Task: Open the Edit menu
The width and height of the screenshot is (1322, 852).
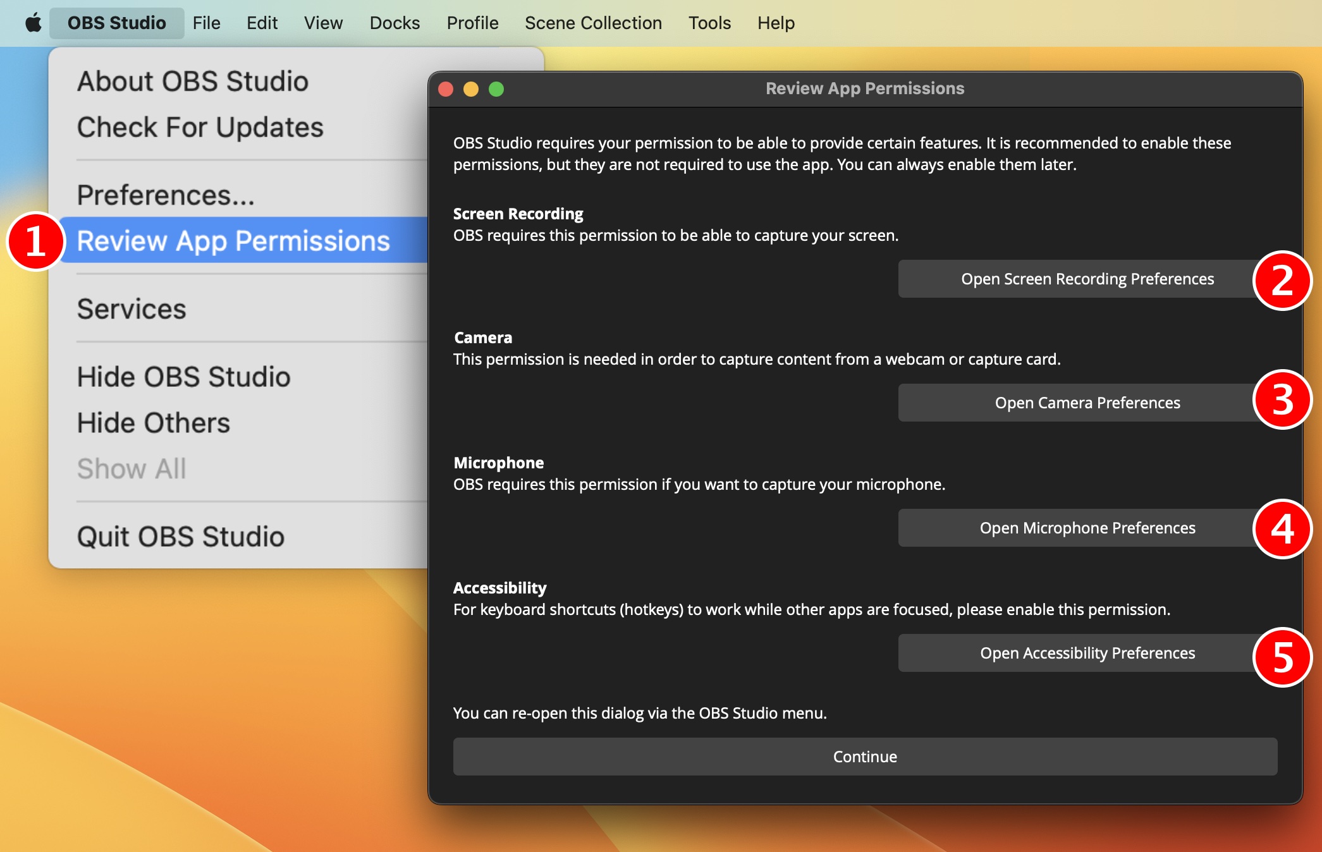Action: coord(262,23)
